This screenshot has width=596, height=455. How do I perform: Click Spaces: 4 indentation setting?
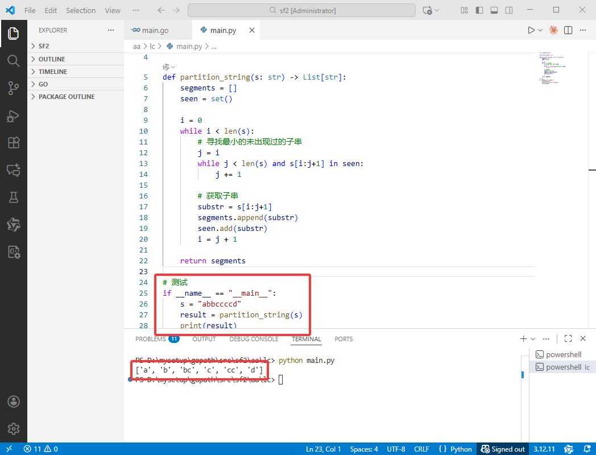[364, 449]
